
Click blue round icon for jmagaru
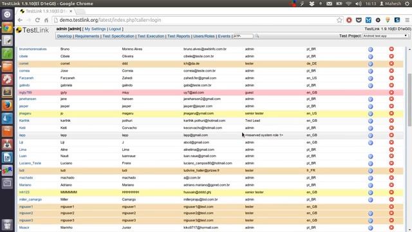click(371, 113)
